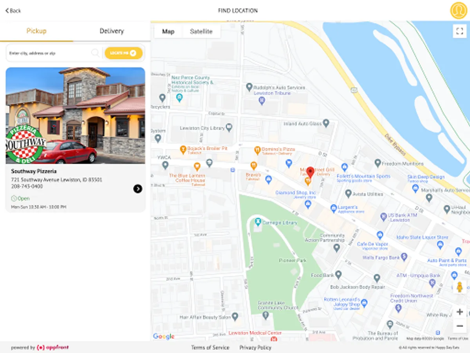
Task: Click the Largent's appliance store marker
Action: (x=334, y=208)
